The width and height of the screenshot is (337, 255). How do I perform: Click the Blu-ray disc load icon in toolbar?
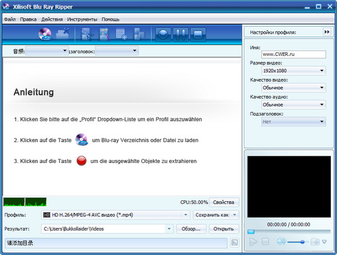pyautogui.click(x=45, y=34)
